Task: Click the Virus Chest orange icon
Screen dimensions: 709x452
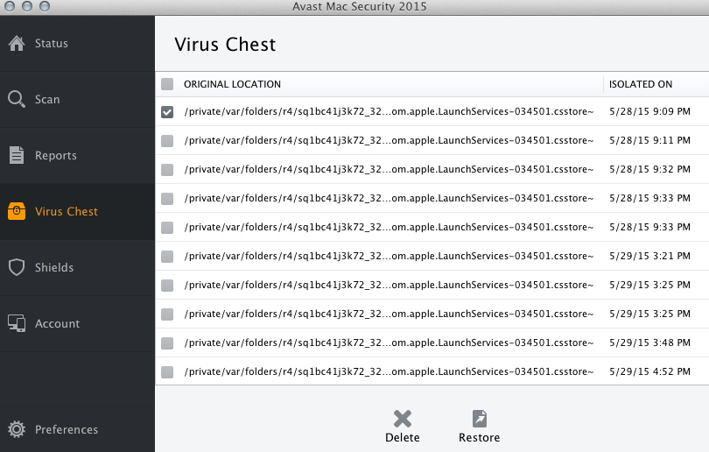Action: coord(17,211)
